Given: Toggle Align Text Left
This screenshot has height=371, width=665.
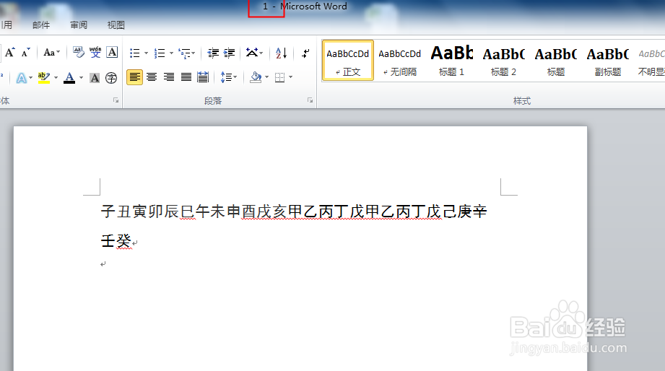Looking at the screenshot, I should [x=134, y=77].
